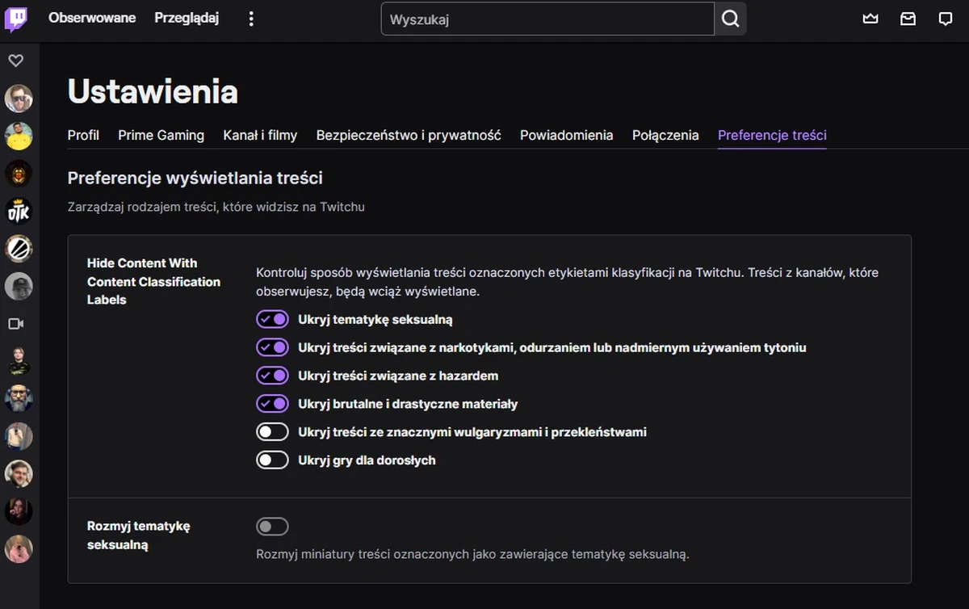Enable 'Ukryj gry dla dorosłych'

272,460
